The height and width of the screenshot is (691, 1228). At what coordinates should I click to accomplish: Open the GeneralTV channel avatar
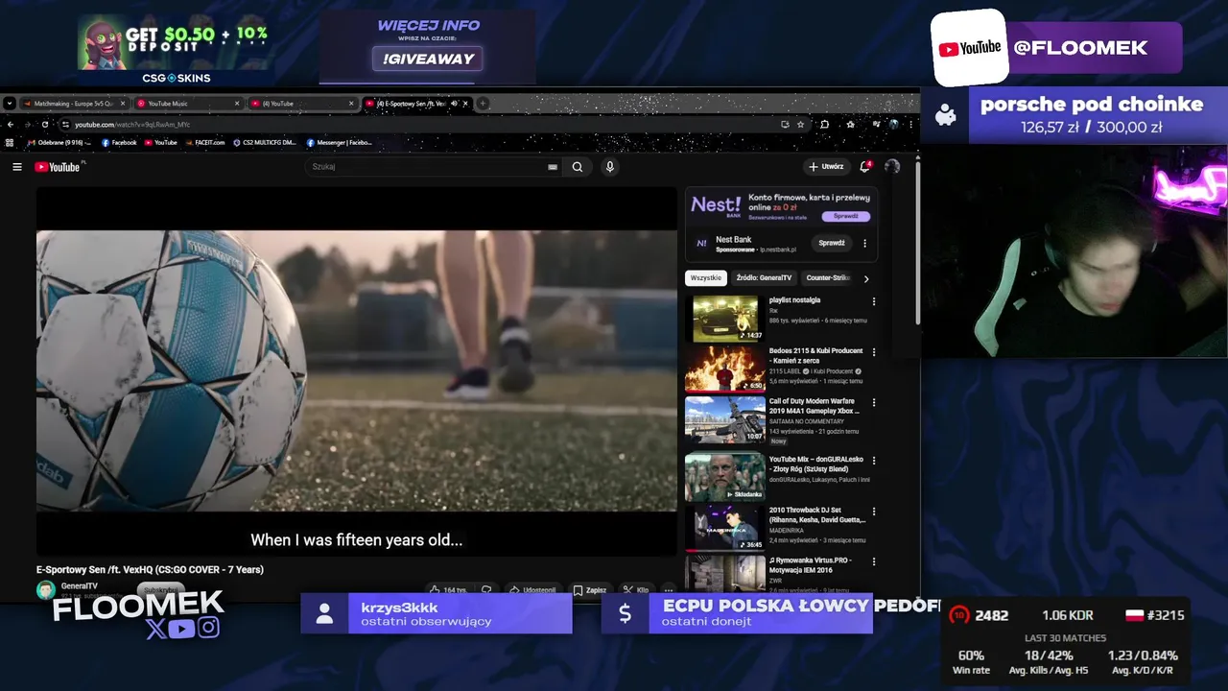click(x=45, y=590)
